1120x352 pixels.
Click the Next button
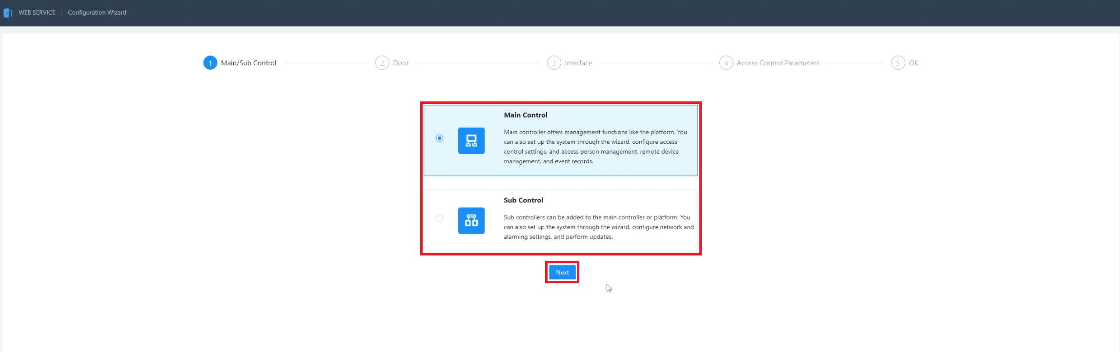(x=562, y=273)
